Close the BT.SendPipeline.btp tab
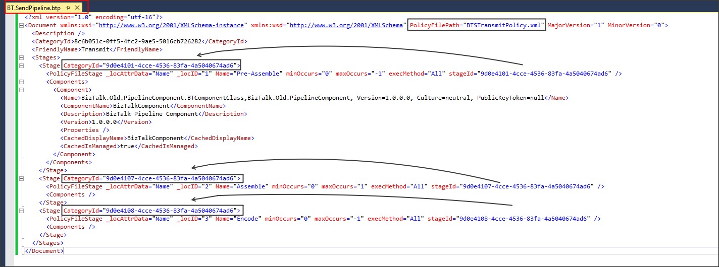 point(77,8)
